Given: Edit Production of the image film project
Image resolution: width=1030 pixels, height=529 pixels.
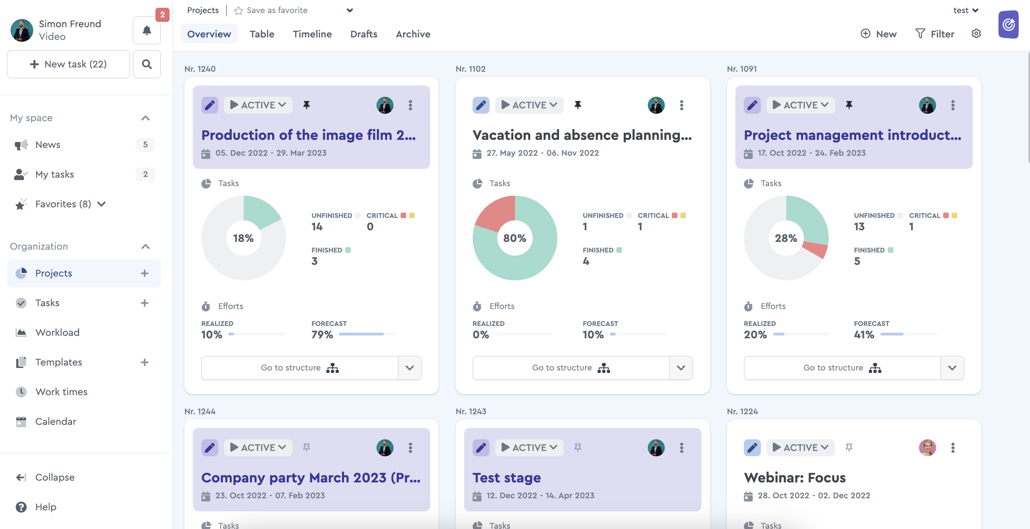Looking at the screenshot, I should click(x=209, y=105).
